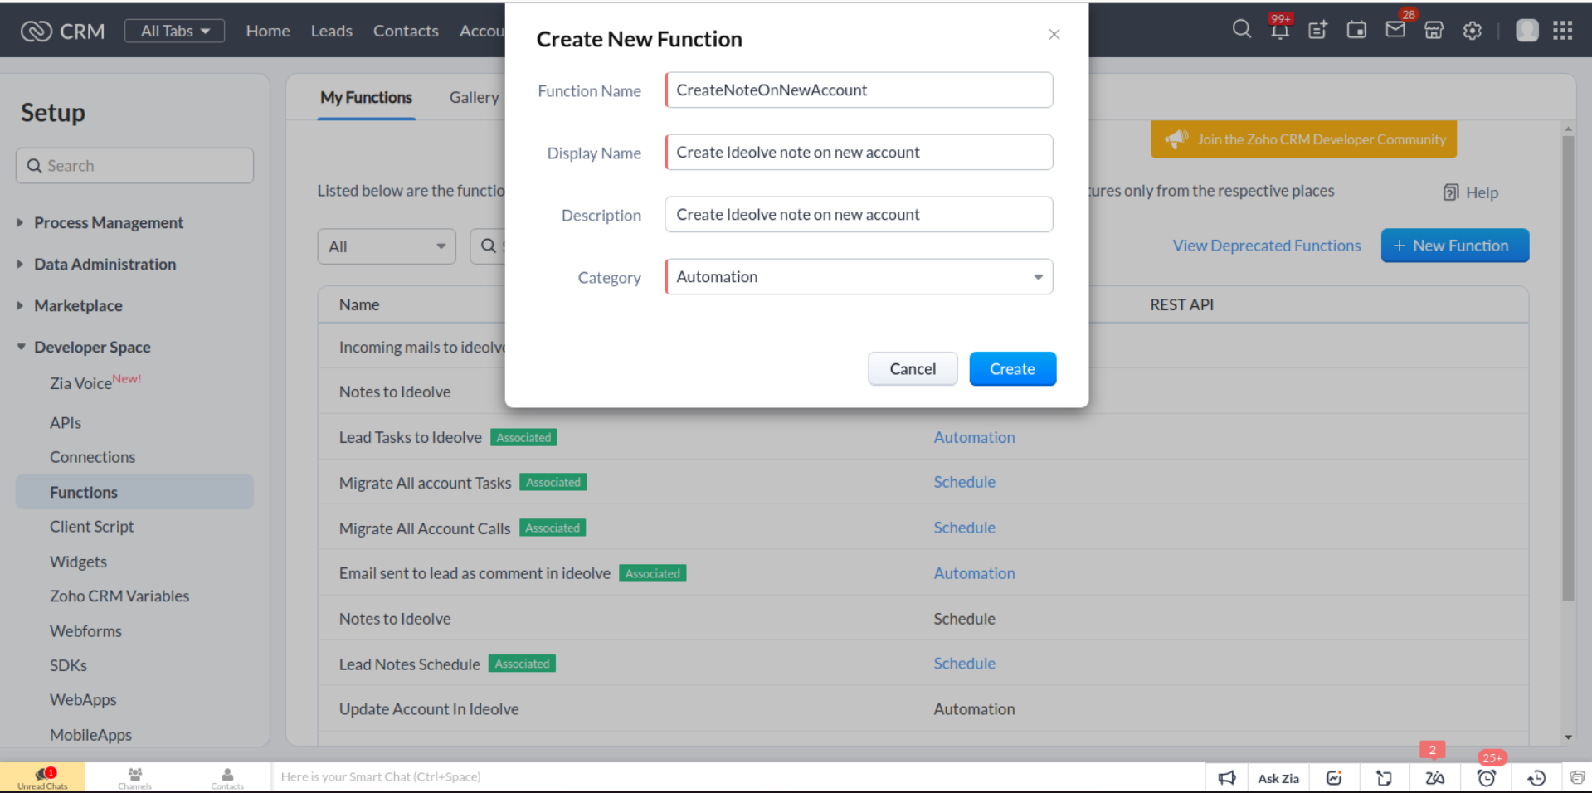Click the Help icon link
Viewport: 1592px width, 793px height.
pos(1470,192)
